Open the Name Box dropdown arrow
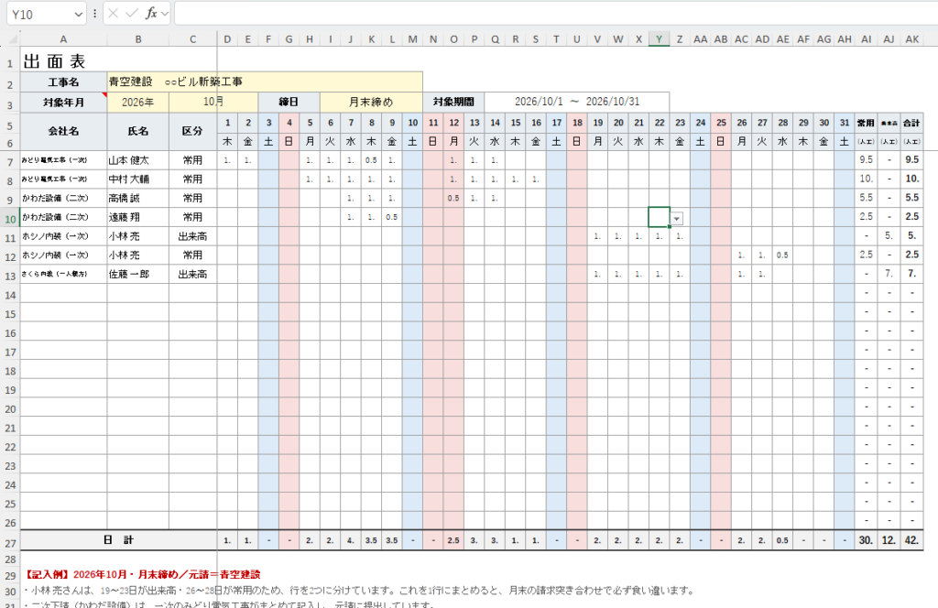Viewport: 938px width, 608px height. click(79, 14)
